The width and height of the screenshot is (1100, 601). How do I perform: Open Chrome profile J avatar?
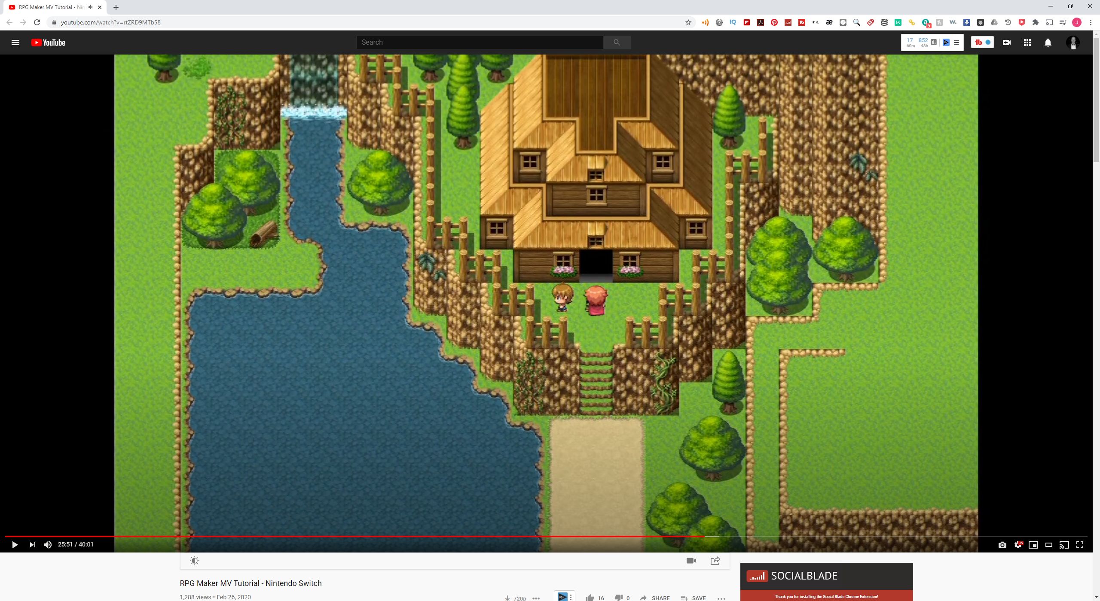pos(1077,22)
